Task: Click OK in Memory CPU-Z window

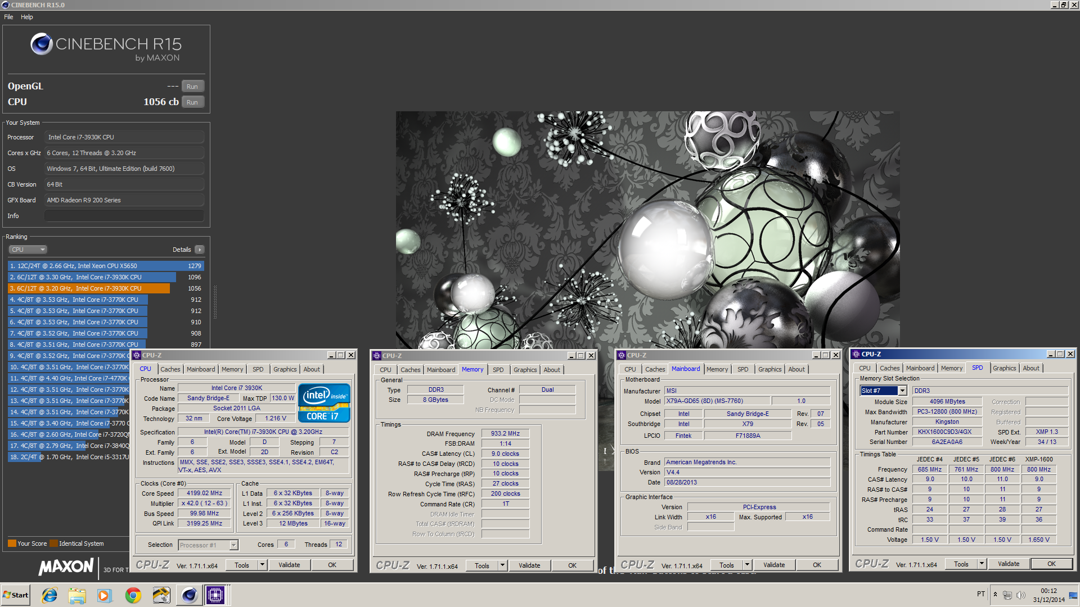Action: 572,565
